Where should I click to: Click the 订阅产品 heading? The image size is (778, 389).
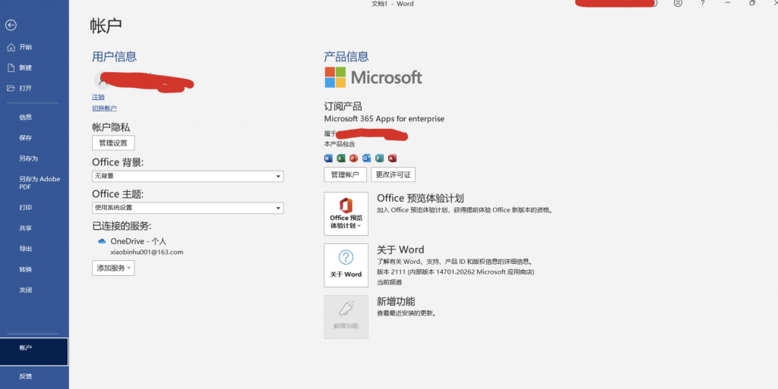pos(343,106)
